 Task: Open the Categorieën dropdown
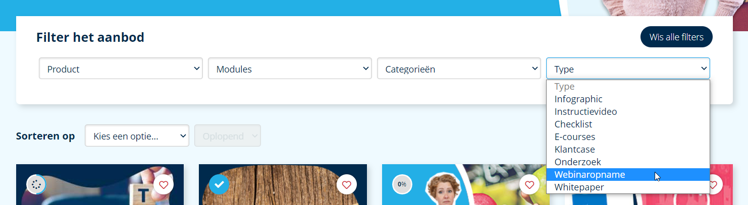(x=459, y=69)
